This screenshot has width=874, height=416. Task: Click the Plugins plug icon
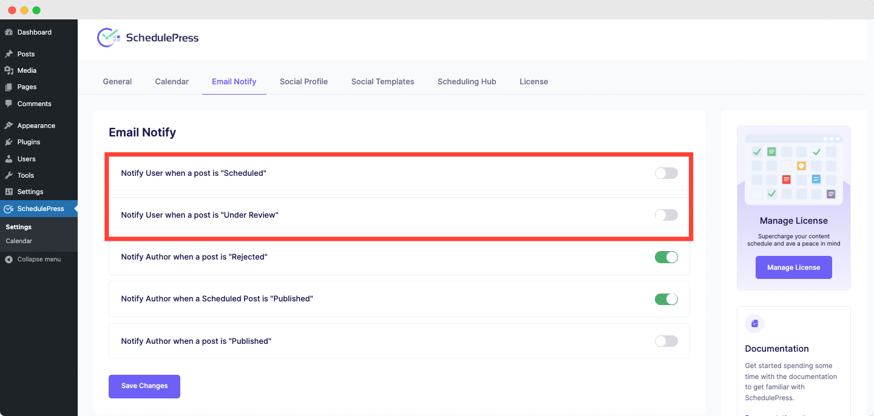(8, 142)
